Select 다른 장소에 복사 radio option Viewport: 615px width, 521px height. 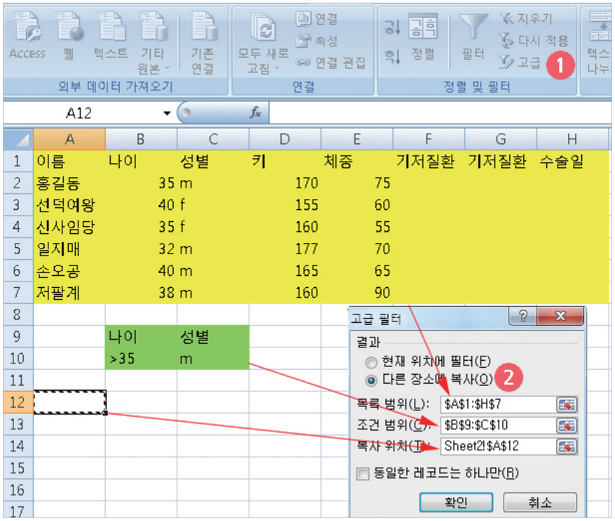(x=371, y=380)
